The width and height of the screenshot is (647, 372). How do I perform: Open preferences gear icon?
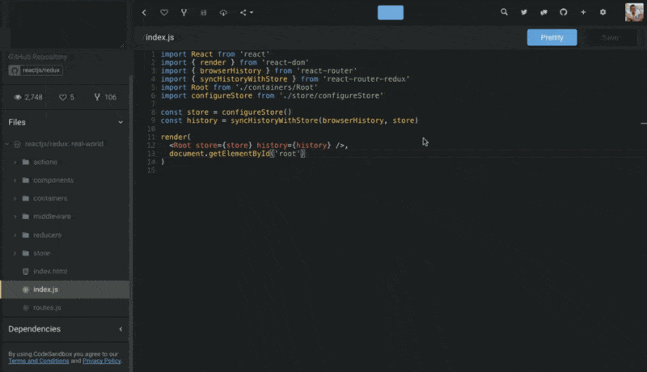(x=603, y=12)
